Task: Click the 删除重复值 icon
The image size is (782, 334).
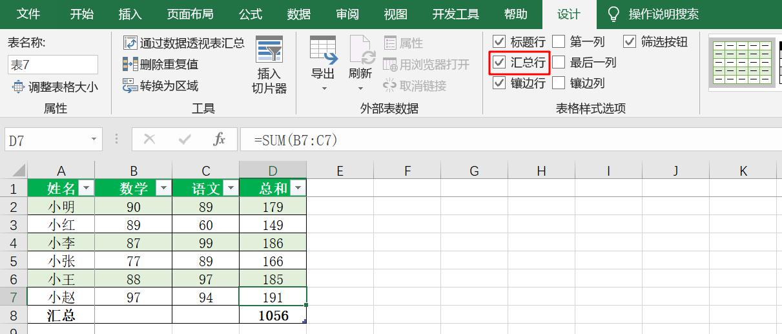Action: 130,64
